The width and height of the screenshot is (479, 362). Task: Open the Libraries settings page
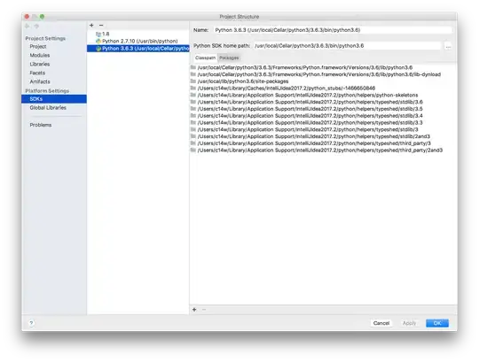40,65
